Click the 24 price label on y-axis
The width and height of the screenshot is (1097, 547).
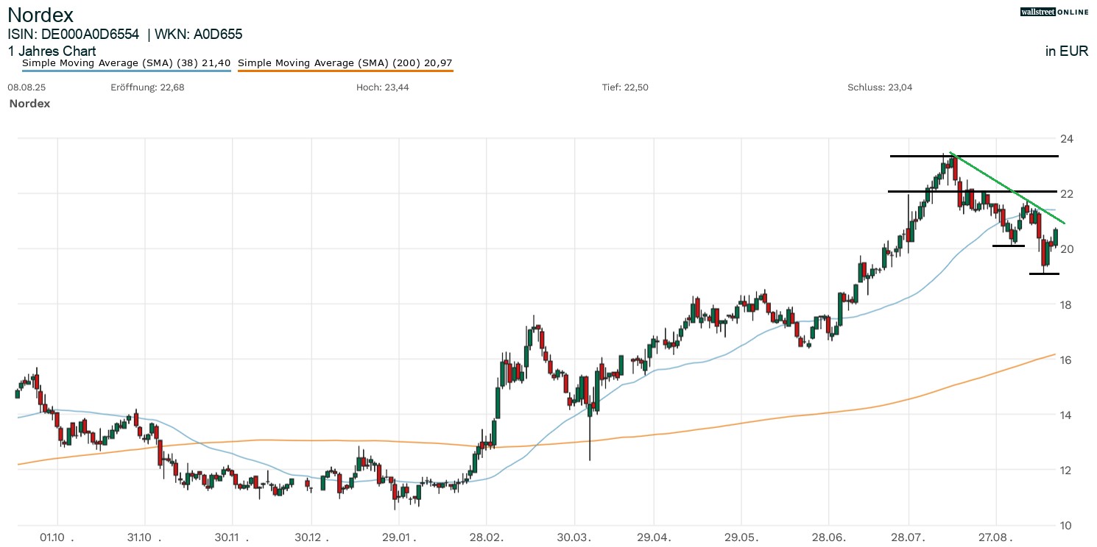coord(1064,139)
